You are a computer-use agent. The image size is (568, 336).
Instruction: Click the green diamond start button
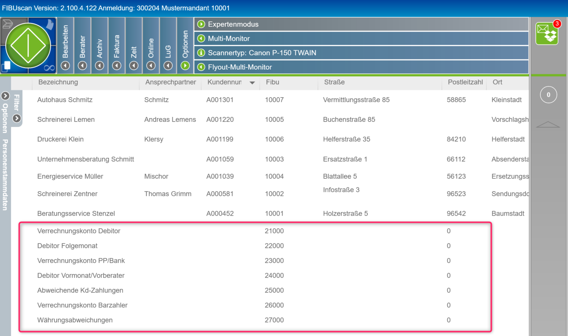tap(28, 46)
